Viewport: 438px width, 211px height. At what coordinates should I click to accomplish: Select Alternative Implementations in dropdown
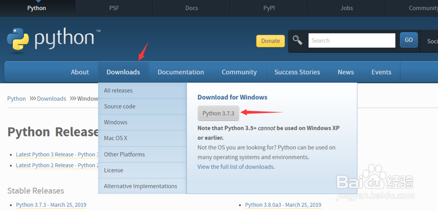click(x=142, y=186)
